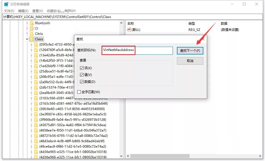Close the 查找 find dialog
Image resolution: width=265 pixels, height=161 pixels.
[x=203, y=39]
